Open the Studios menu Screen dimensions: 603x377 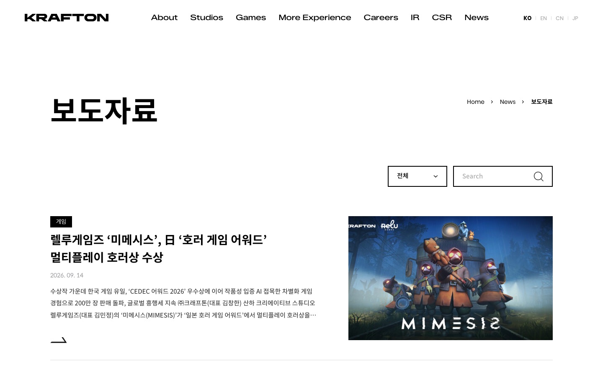pos(206,18)
